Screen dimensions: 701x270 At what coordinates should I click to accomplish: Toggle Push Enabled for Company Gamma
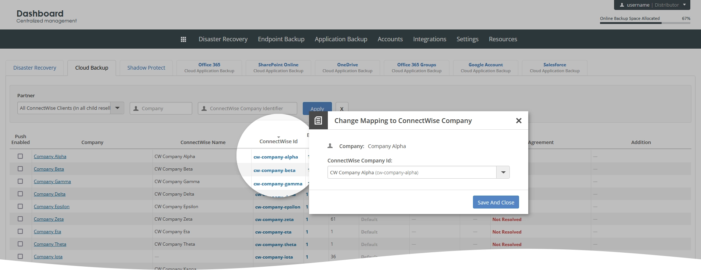(20, 181)
